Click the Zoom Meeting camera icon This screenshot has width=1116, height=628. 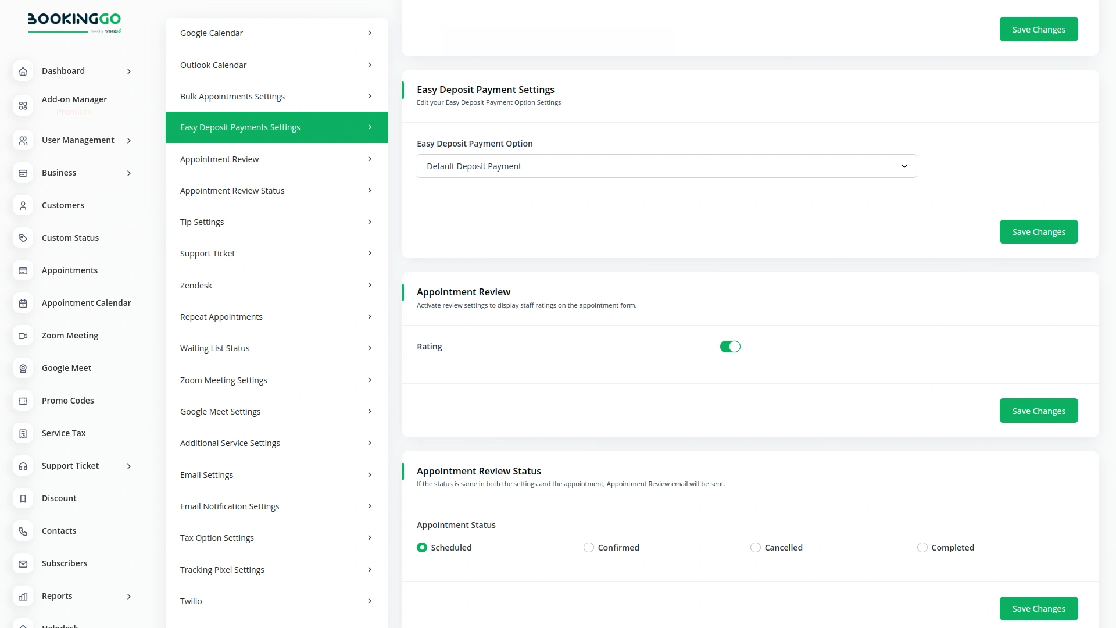click(23, 336)
